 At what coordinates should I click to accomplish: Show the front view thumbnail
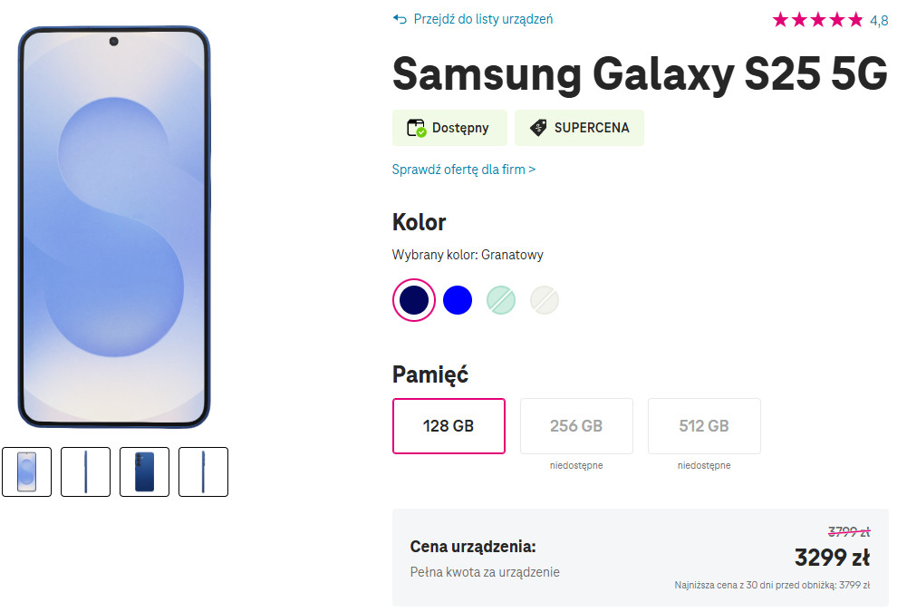pyautogui.click(x=27, y=471)
